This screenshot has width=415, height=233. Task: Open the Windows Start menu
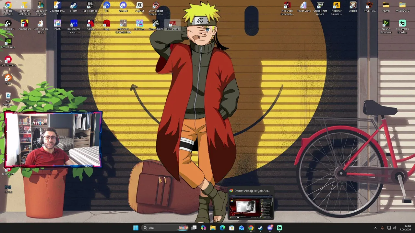[x=136, y=228]
